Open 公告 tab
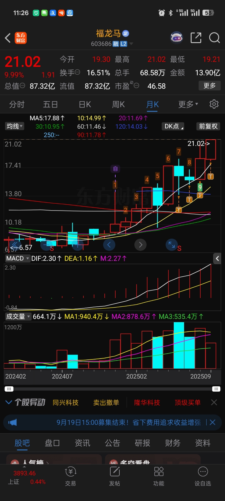This screenshot has width=225, height=501. [112, 443]
